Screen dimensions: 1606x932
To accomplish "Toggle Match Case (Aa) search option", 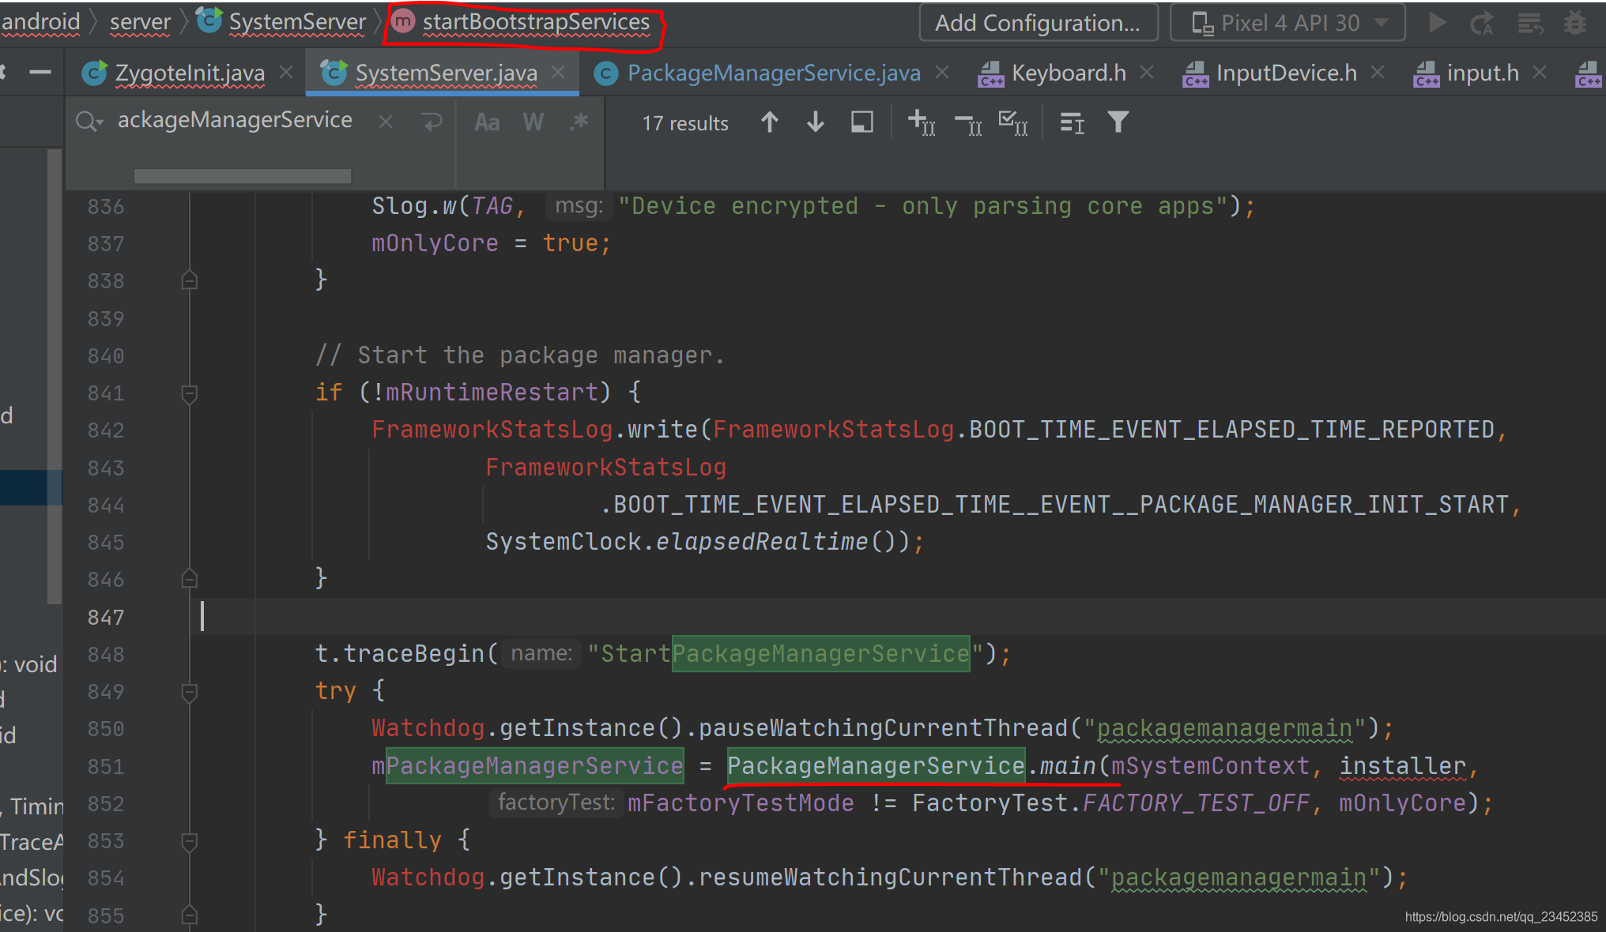I will 487,122.
